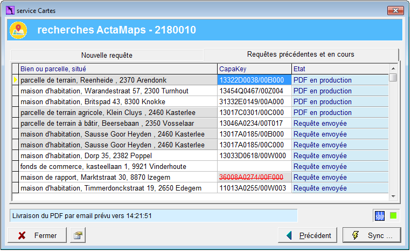The width and height of the screenshot is (411, 251).
Task: Click 'Requête envoyée' status of the Edegem row
Action: pos(340,188)
